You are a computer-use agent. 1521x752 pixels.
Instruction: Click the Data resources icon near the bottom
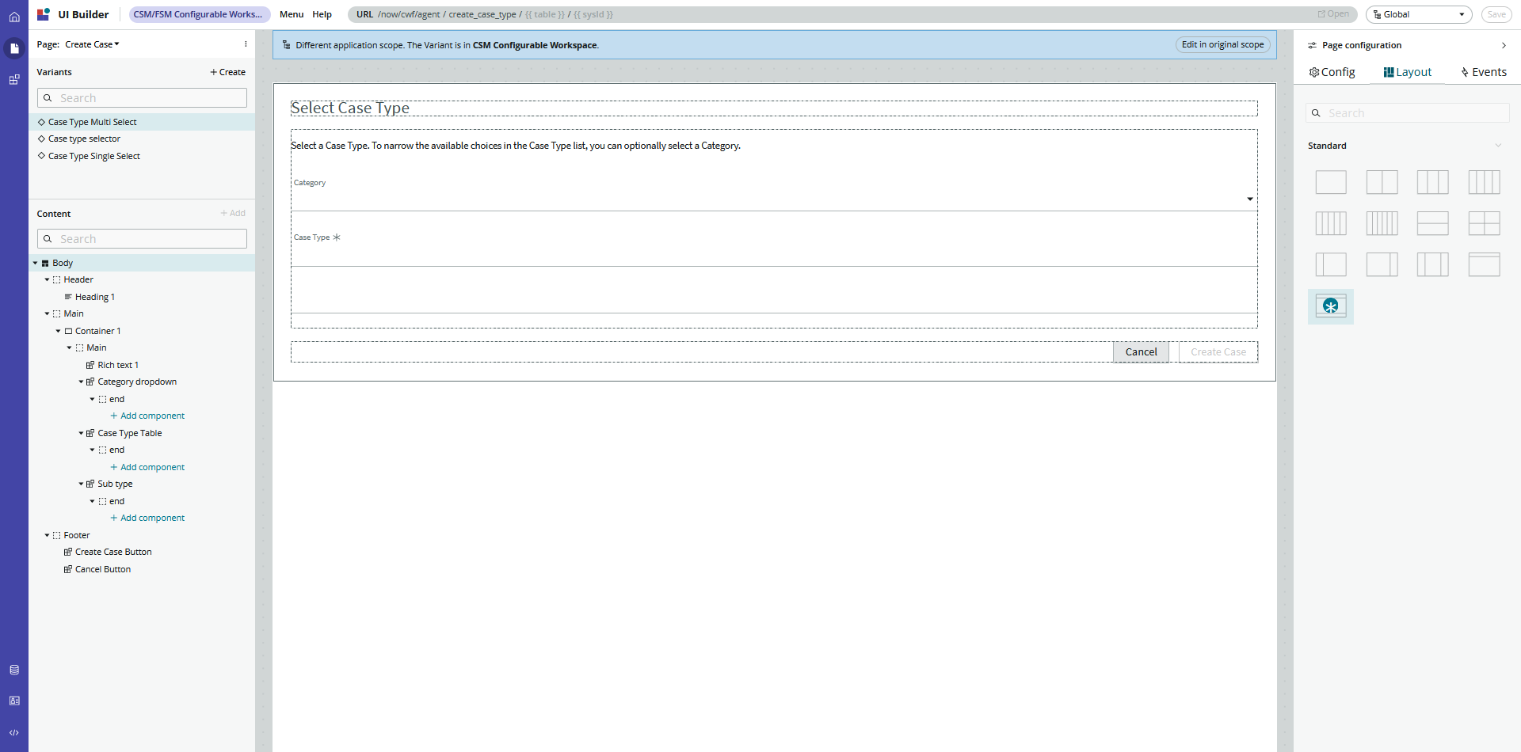[x=14, y=669]
